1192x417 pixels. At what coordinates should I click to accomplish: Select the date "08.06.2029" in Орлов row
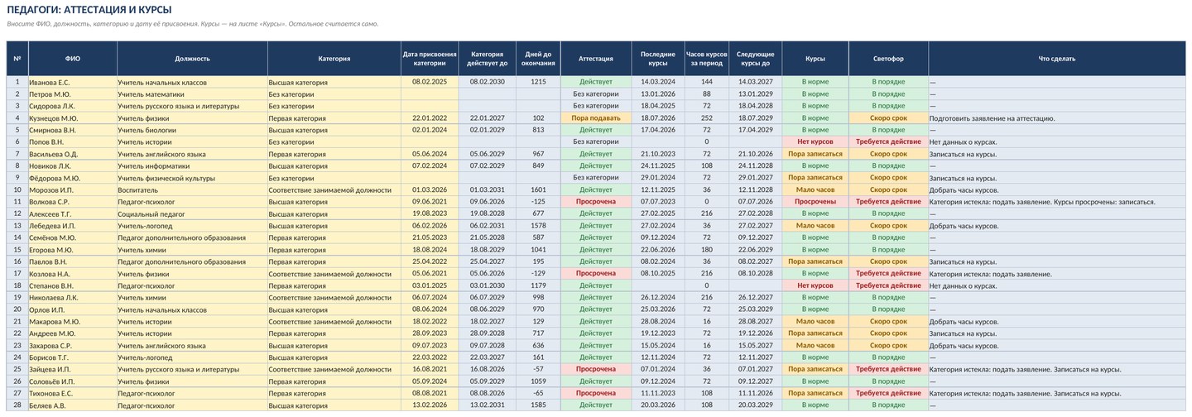(487, 310)
